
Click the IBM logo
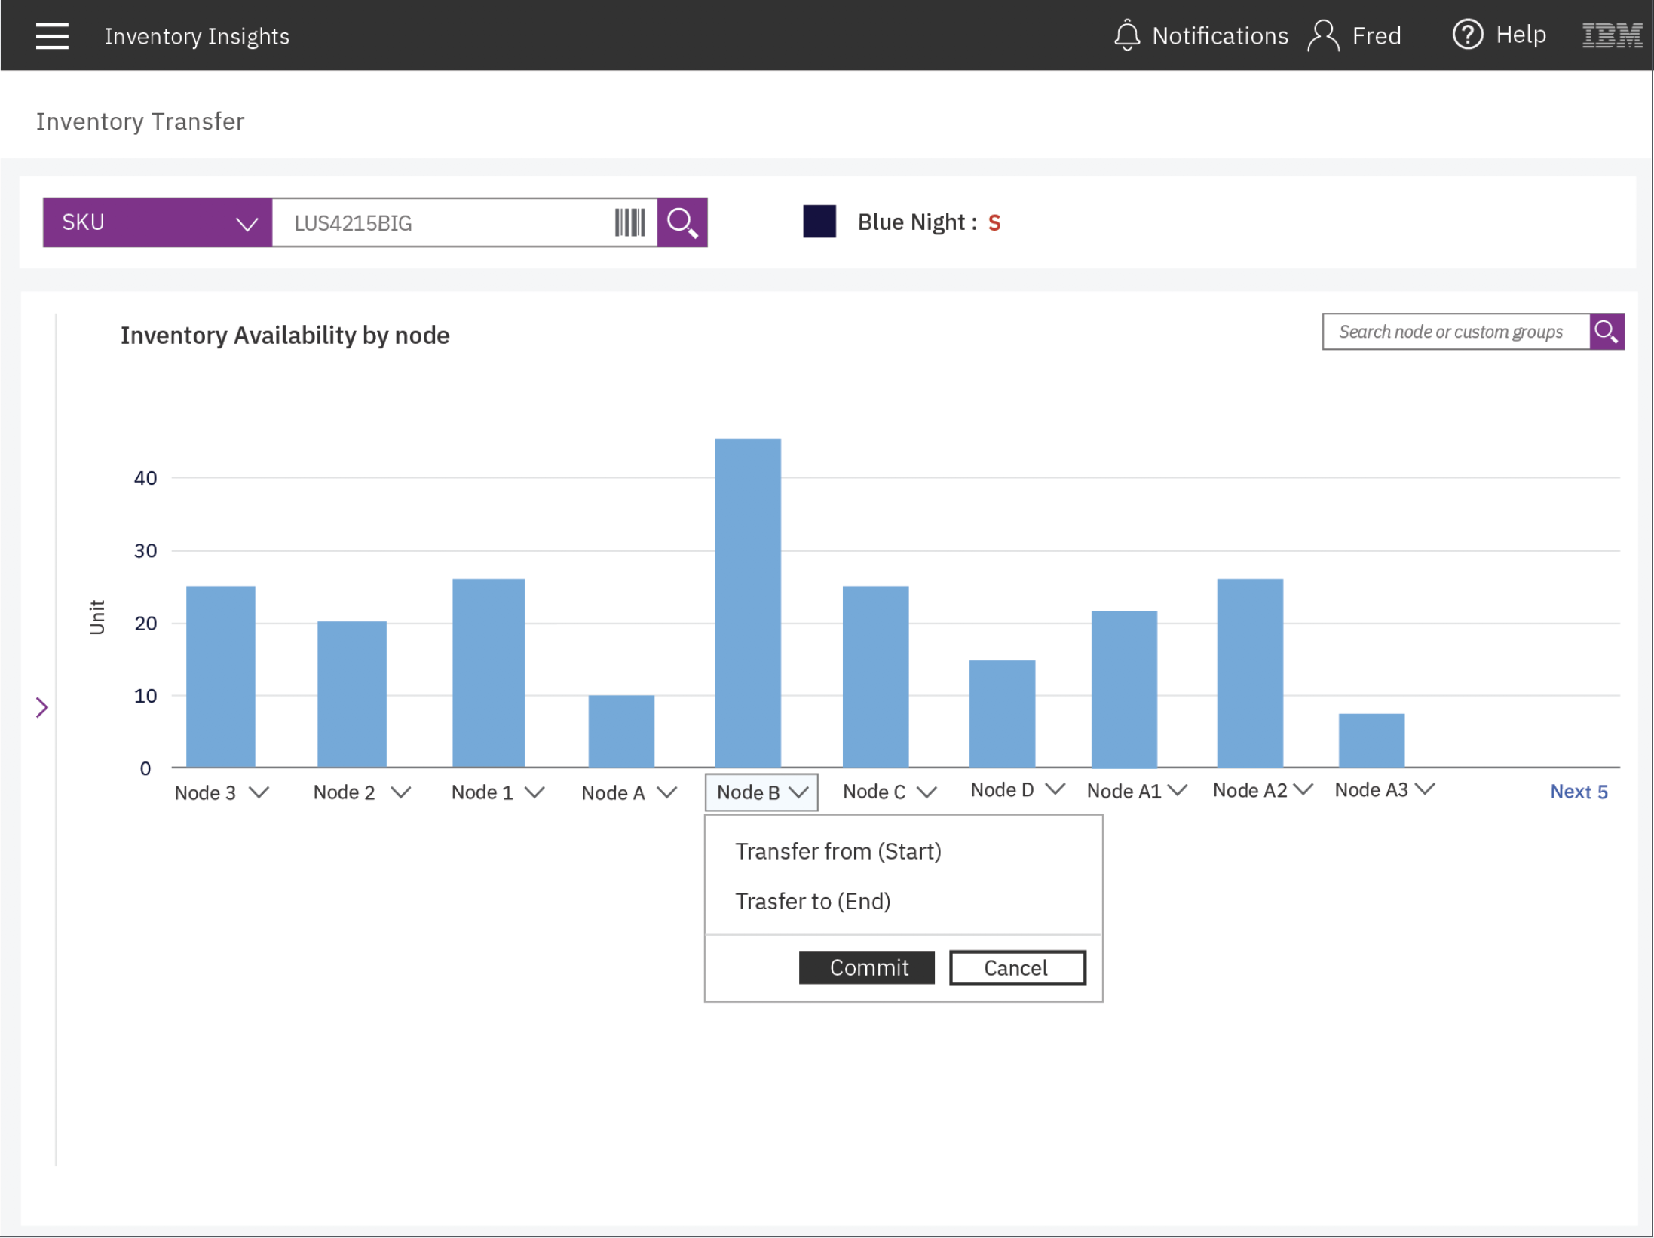(1611, 35)
